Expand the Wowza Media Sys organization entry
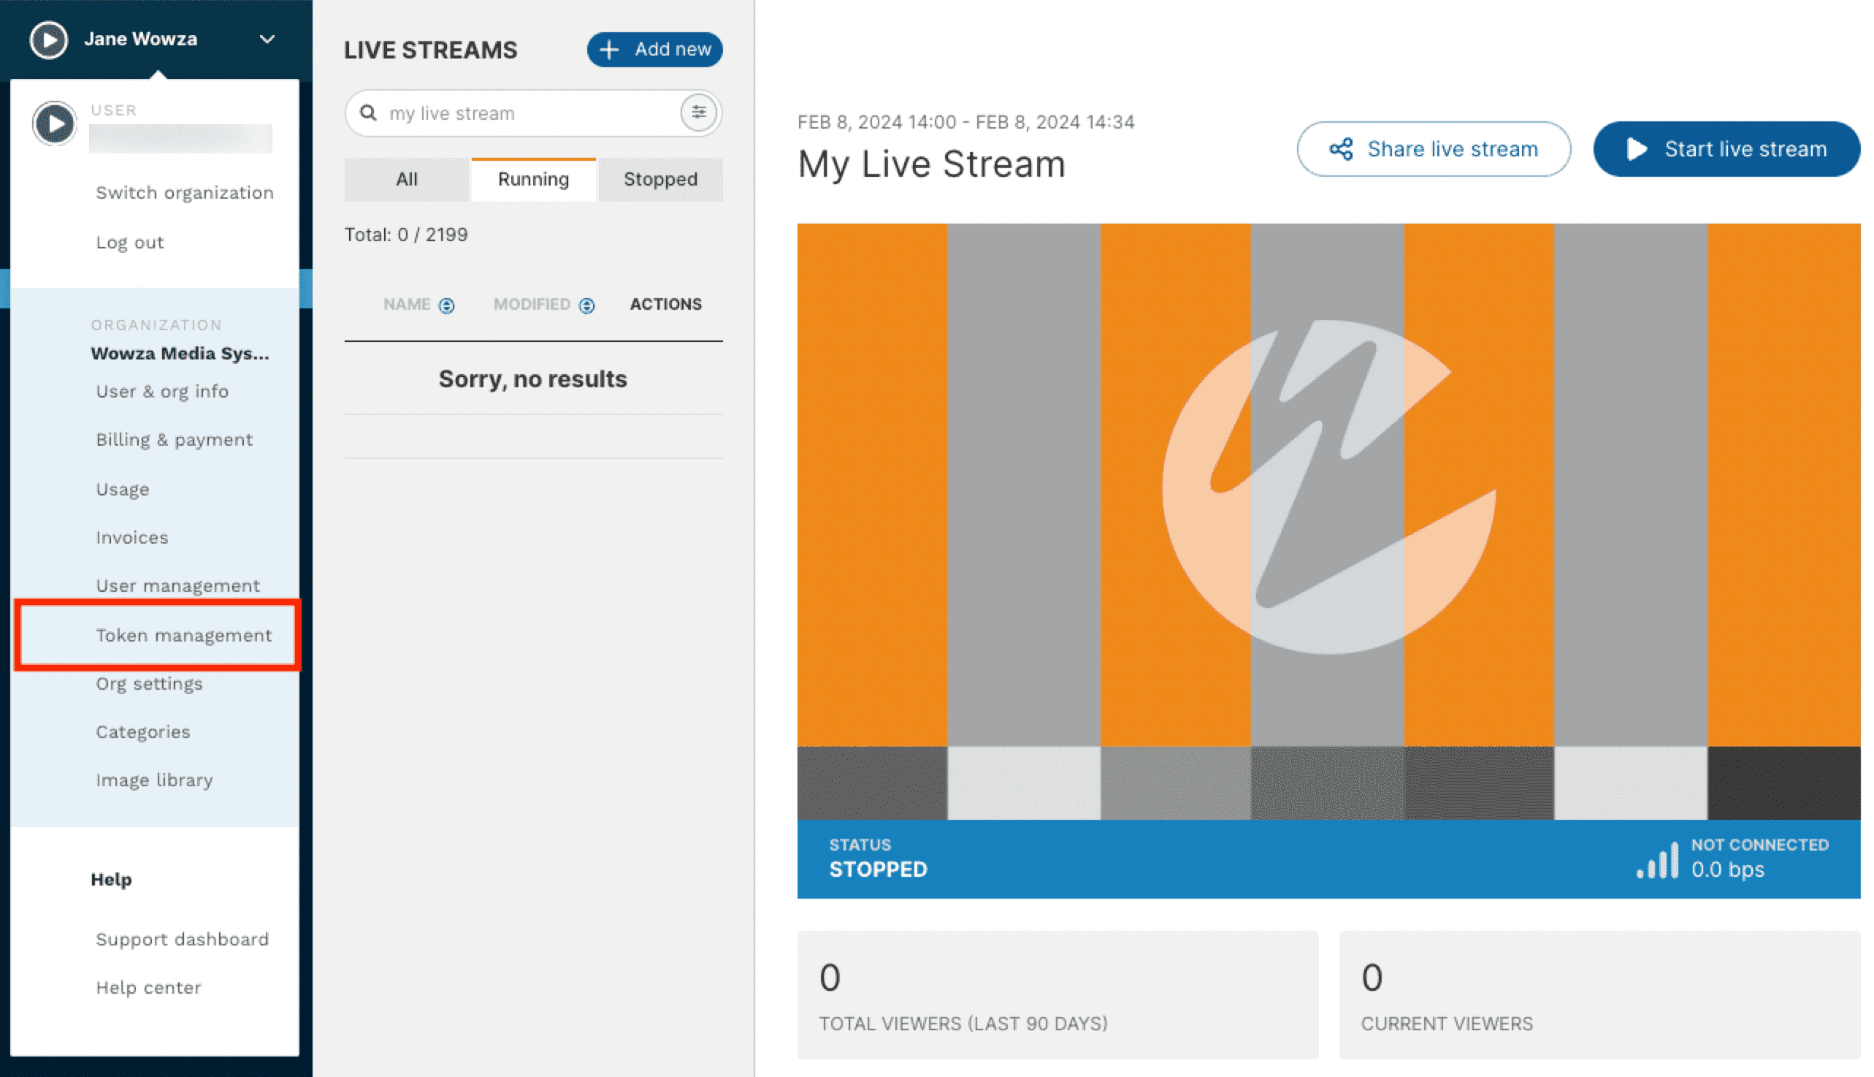1874x1077 pixels. [x=180, y=353]
